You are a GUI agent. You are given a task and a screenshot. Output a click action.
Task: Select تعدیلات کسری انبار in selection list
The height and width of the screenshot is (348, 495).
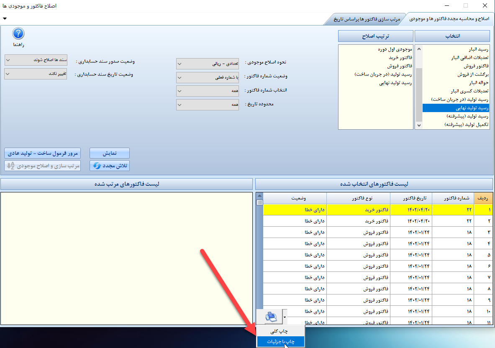pyautogui.click(x=456, y=91)
